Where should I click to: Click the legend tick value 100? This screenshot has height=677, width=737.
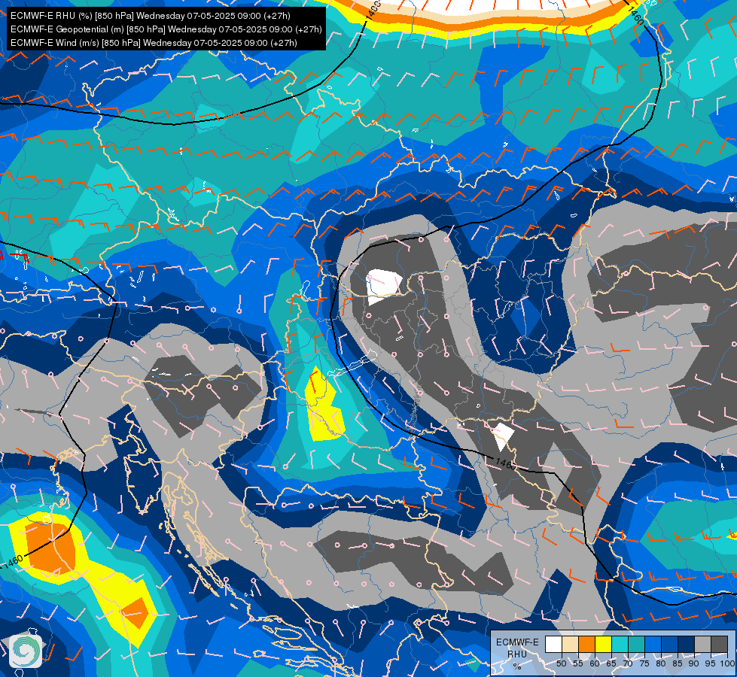click(727, 663)
